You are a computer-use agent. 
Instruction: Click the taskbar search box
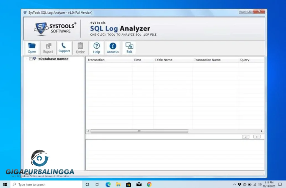(46, 184)
